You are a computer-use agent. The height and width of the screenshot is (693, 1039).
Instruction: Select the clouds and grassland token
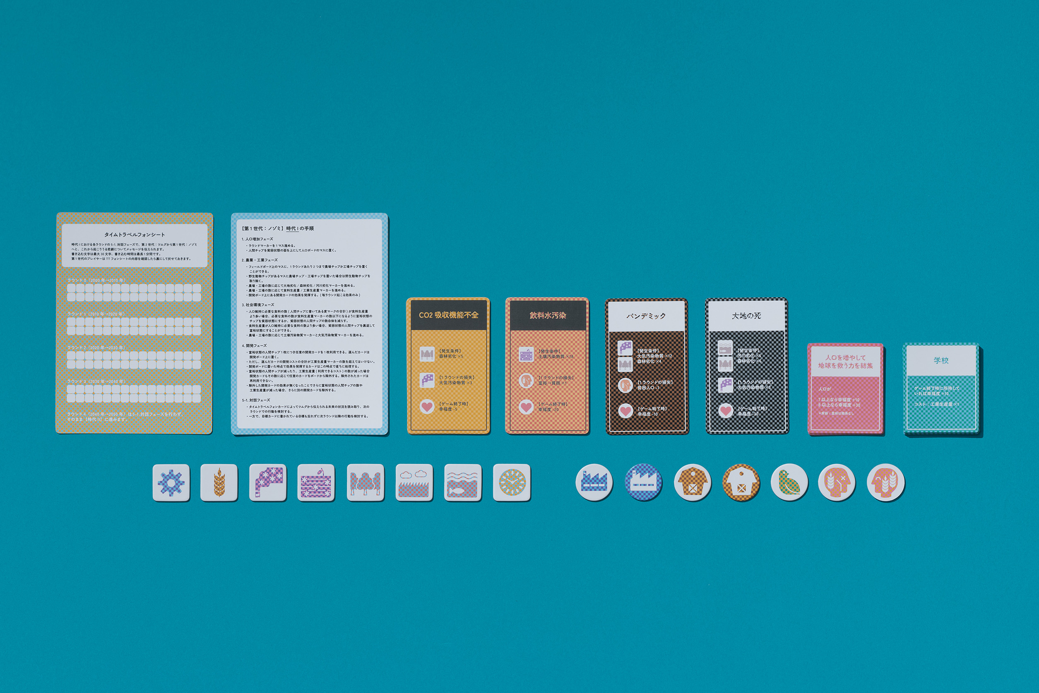pos(414,483)
